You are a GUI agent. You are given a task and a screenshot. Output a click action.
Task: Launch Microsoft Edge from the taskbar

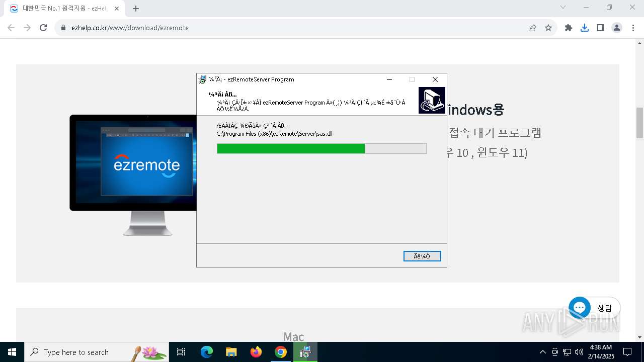(x=207, y=352)
